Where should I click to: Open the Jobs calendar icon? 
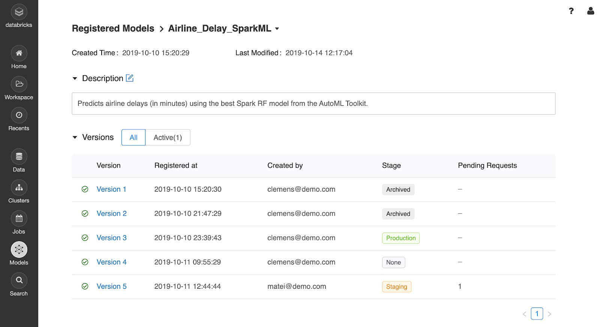pyautogui.click(x=19, y=219)
